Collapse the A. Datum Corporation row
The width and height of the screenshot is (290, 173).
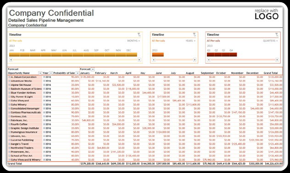(x=10, y=77)
